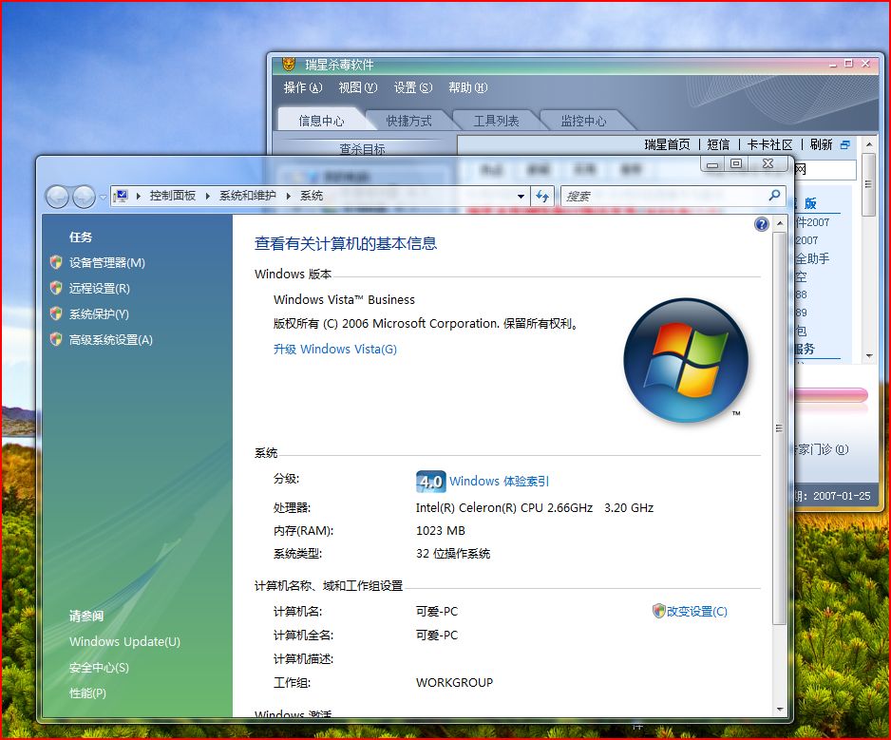Maximize the Rising antivirus window

[848, 64]
